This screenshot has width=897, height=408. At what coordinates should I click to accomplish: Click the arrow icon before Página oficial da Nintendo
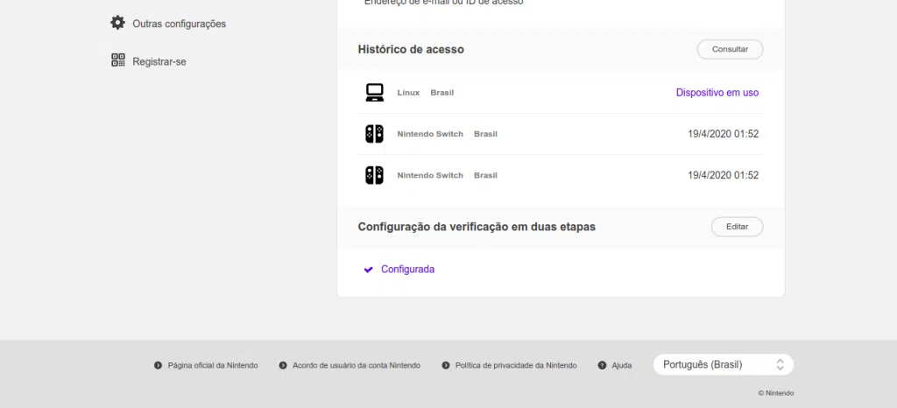coord(158,365)
